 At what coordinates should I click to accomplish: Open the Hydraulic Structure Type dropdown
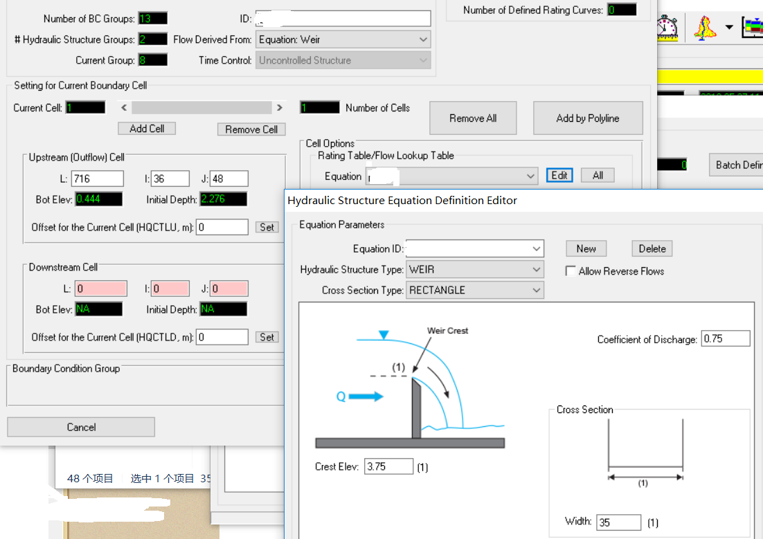point(474,270)
